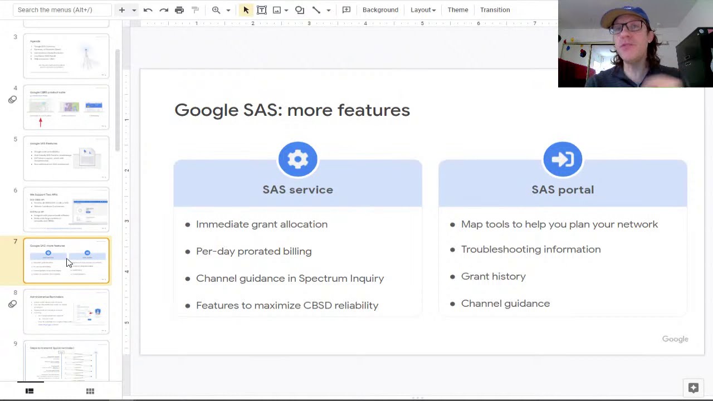The width and height of the screenshot is (713, 401).
Task: Click the slide title 'Google SAS: more features'
Action: [x=292, y=110]
